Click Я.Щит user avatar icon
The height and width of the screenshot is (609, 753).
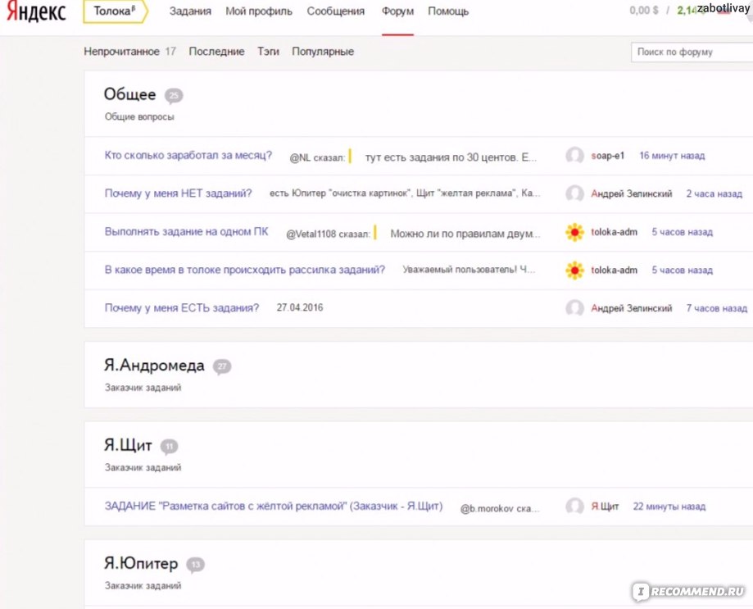click(575, 507)
